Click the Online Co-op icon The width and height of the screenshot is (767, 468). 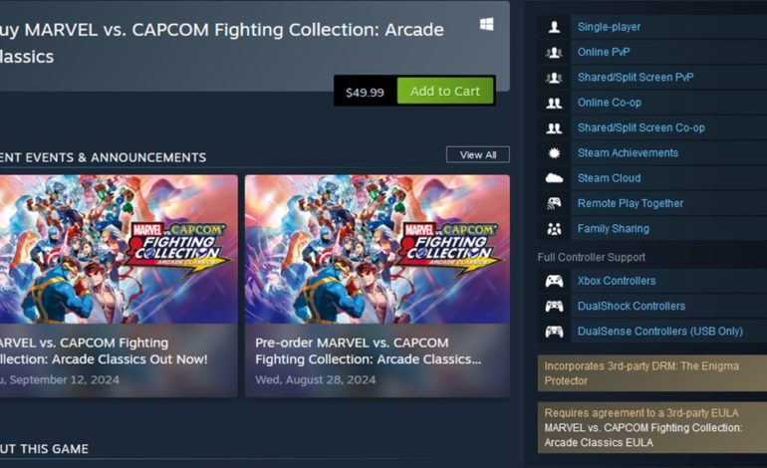point(554,103)
